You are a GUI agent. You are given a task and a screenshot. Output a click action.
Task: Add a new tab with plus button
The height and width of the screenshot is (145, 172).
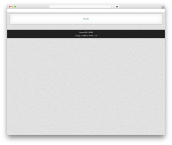[x=163, y=8]
